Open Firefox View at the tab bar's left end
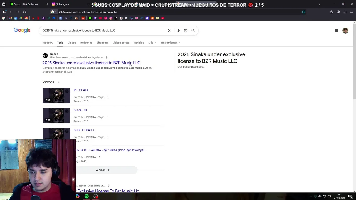Screen dimensions: 356x200 [x=4, y=4]
